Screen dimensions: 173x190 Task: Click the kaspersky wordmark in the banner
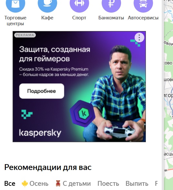(x=40, y=133)
